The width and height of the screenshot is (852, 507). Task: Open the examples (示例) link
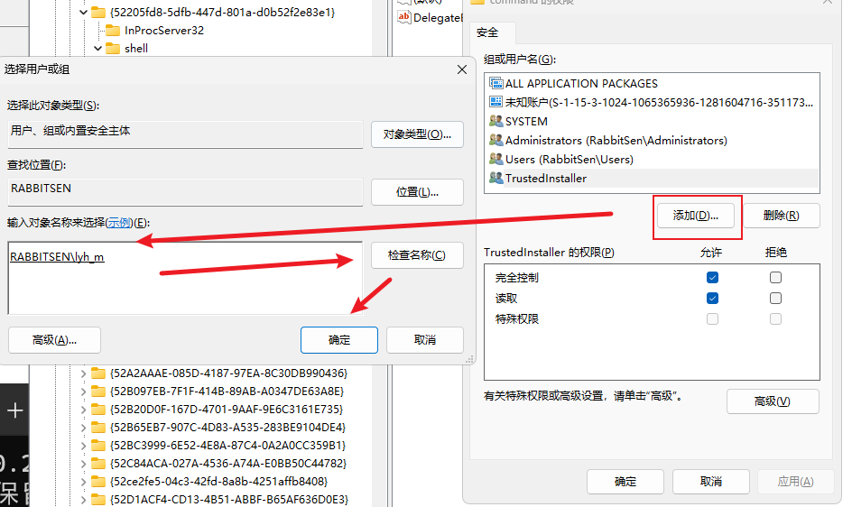pyautogui.click(x=119, y=223)
